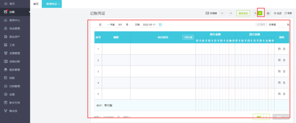
Task: Close the 新增凭证 tab
Action: click(59, 4)
